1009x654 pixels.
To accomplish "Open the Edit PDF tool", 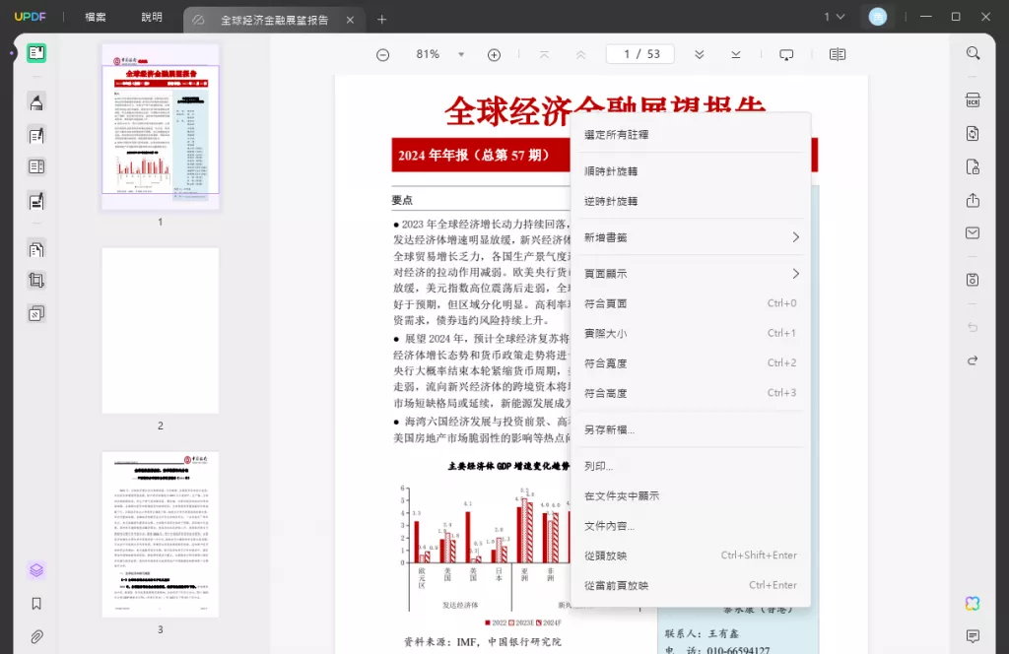I will pyautogui.click(x=36, y=135).
